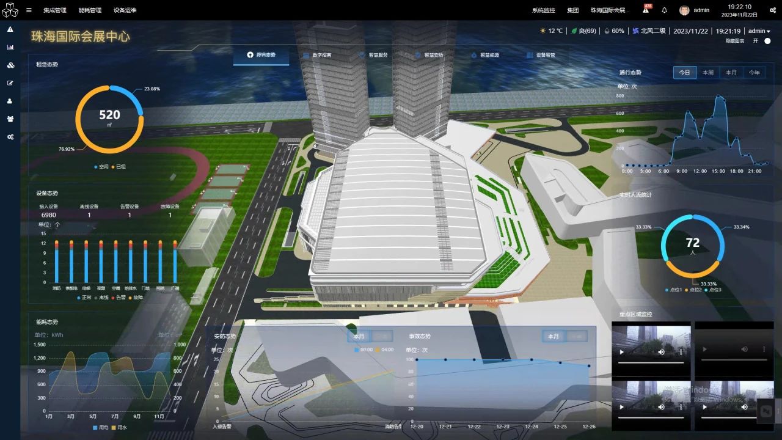This screenshot has height=440, width=782.
Task: Mute the top-left surveillance video
Action: [x=661, y=352]
